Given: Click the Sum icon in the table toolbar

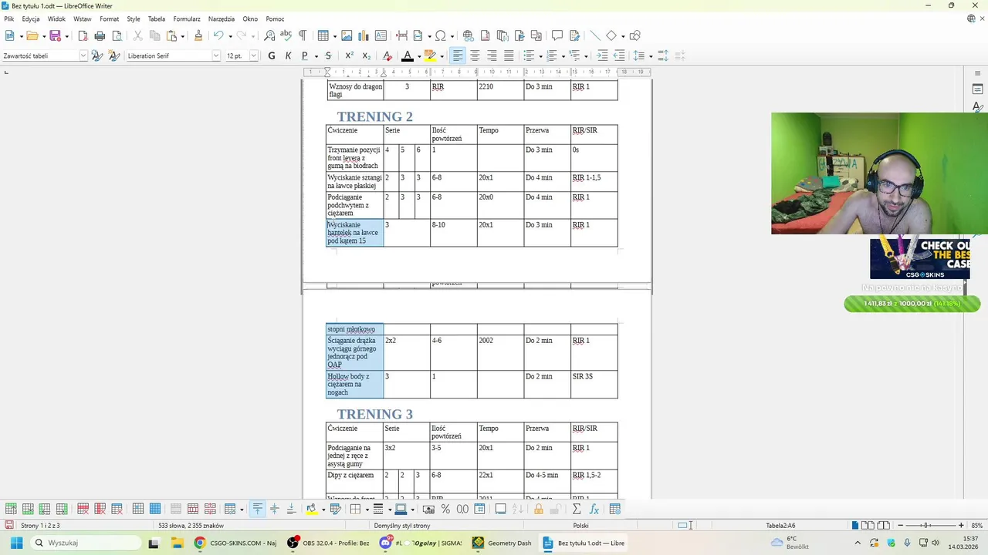Looking at the screenshot, I should [x=576, y=509].
